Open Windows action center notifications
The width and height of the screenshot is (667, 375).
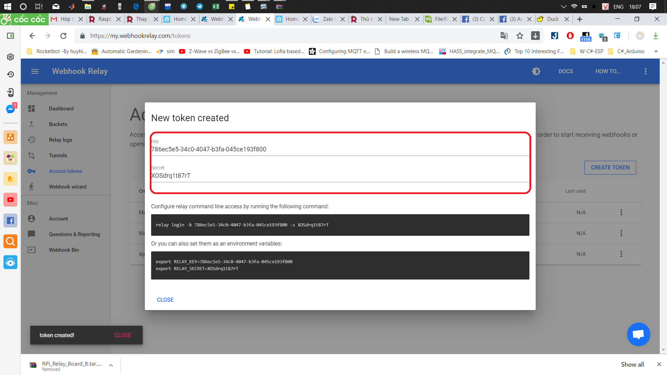coord(652,6)
